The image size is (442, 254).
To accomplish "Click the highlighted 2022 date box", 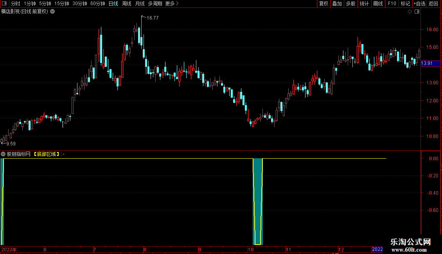I will pos(377,249).
